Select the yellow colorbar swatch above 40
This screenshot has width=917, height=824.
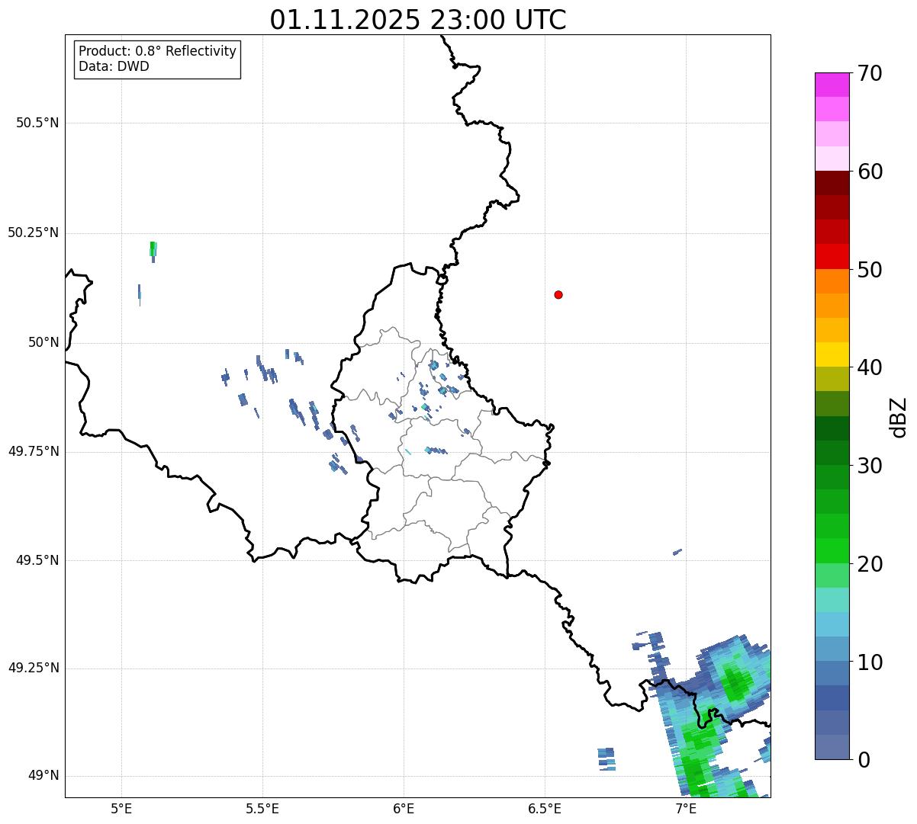pos(832,354)
